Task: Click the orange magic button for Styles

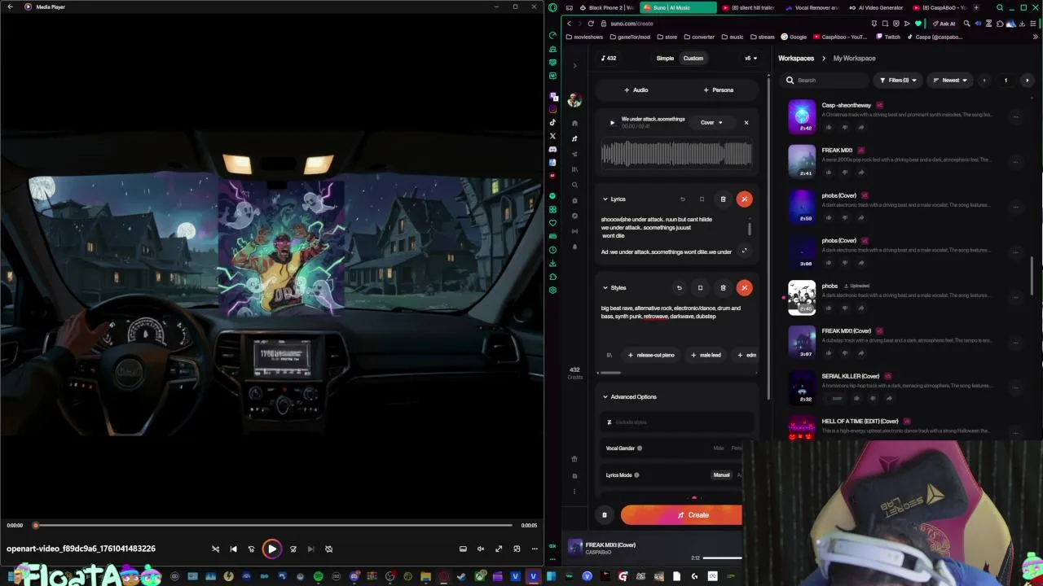Action: (x=744, y=287)
